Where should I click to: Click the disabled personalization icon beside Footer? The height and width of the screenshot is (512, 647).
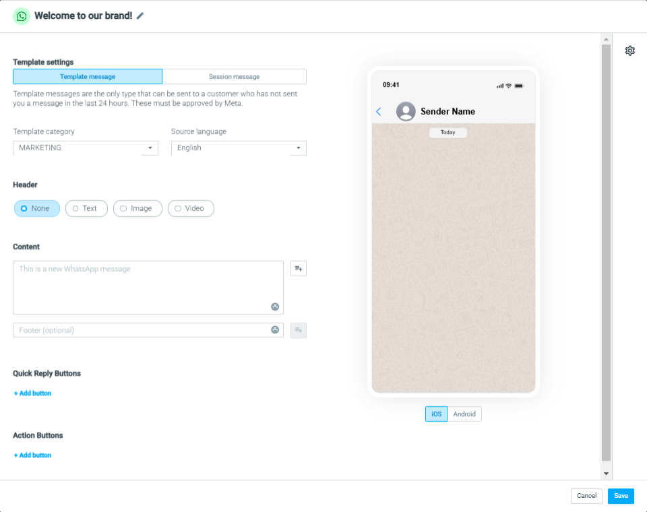[x=299, y=330]
